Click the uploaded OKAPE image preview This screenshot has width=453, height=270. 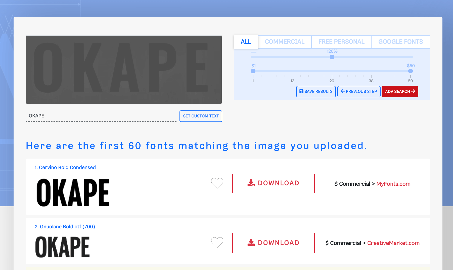click(x=124, y=70)
